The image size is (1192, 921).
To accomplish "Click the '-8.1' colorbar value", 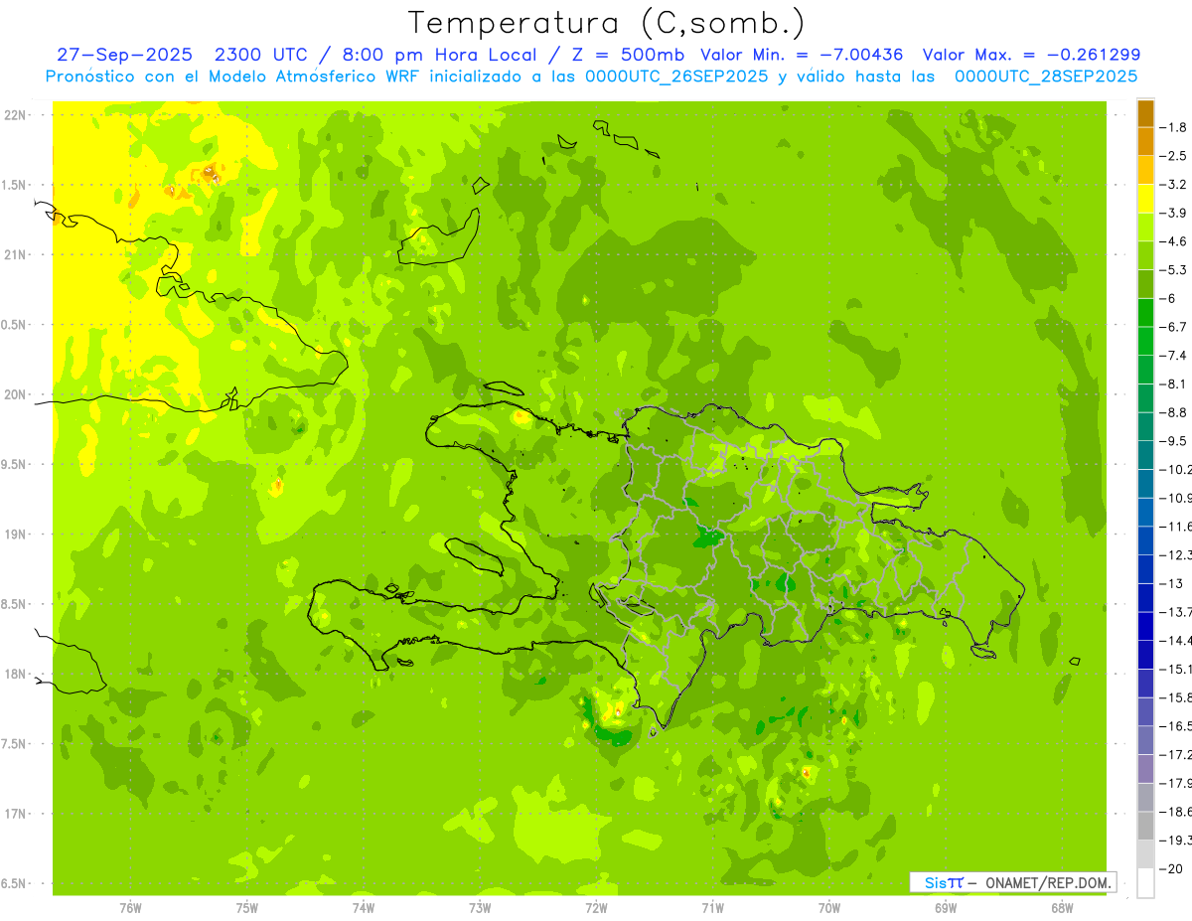I will (x=1174, y=384).
